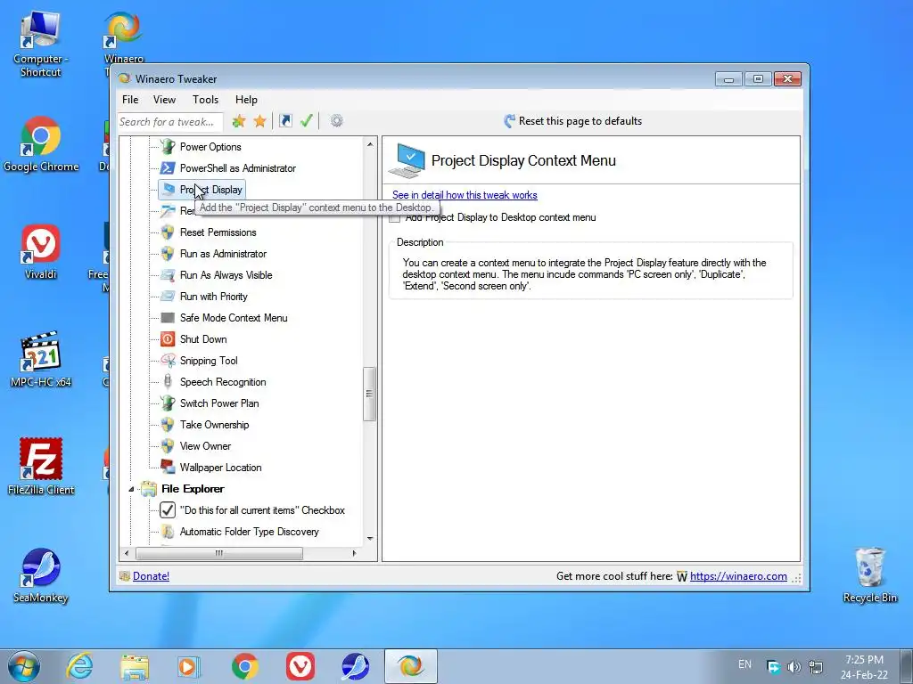Click the tree scroll down arrow
Image resolution: width=913 pixels, height=684 pixels.
[370, 539]
